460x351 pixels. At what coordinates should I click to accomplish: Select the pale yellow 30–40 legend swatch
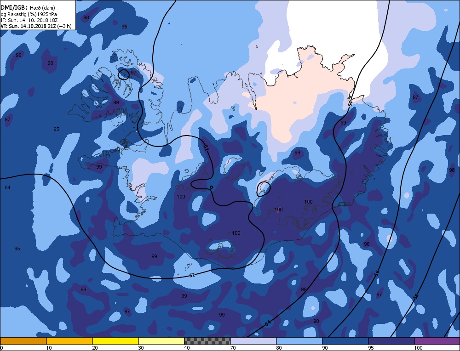click(161, 341)
